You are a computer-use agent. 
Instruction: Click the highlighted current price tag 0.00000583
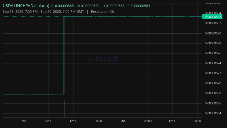pyautogui.click(x=212, y=17)
